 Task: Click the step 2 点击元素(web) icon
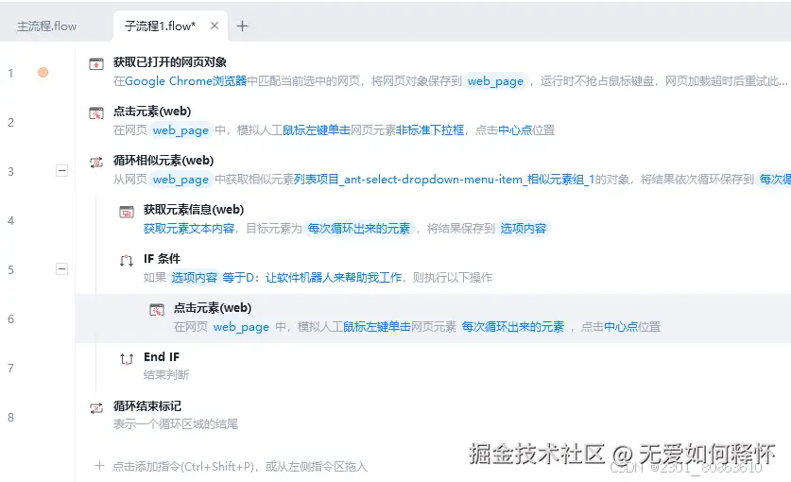(x=96, y=113)
